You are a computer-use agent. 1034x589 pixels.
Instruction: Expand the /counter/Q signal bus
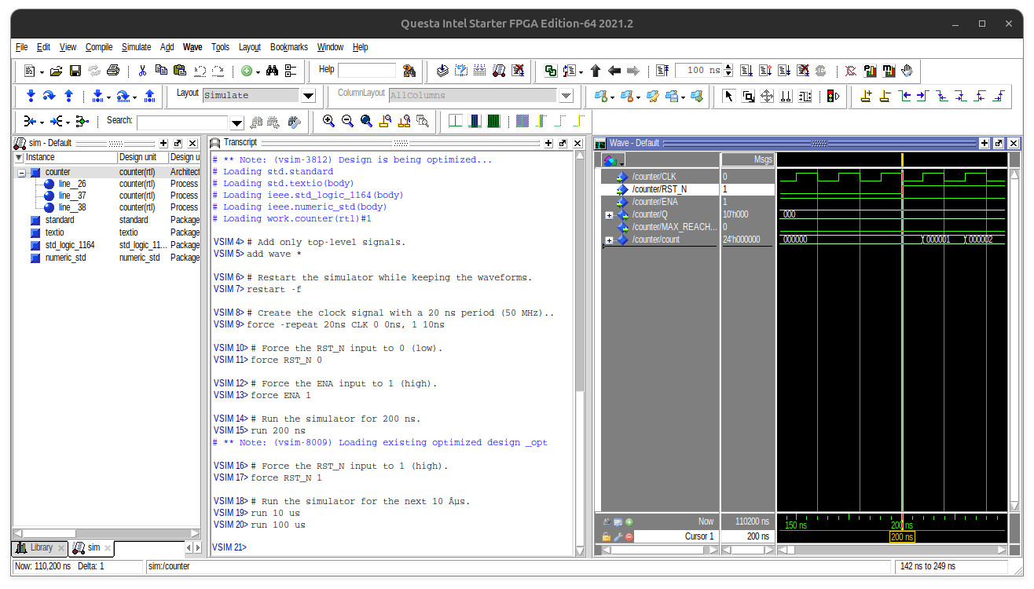pyautogui.click(x=609, y=214)
